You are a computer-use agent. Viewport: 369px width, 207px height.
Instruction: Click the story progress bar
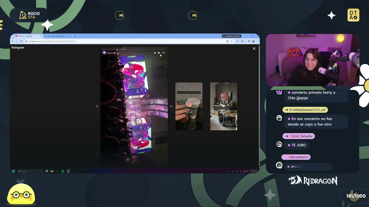[134, 49]
